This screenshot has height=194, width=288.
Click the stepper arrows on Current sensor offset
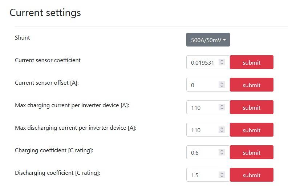tap(222, 85)
